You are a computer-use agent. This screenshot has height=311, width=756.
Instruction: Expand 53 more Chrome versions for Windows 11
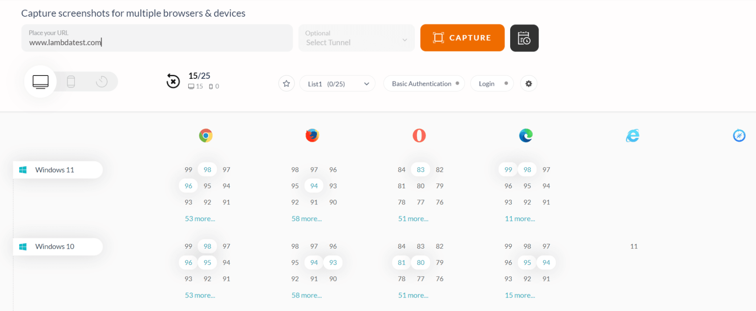point(200,219)
